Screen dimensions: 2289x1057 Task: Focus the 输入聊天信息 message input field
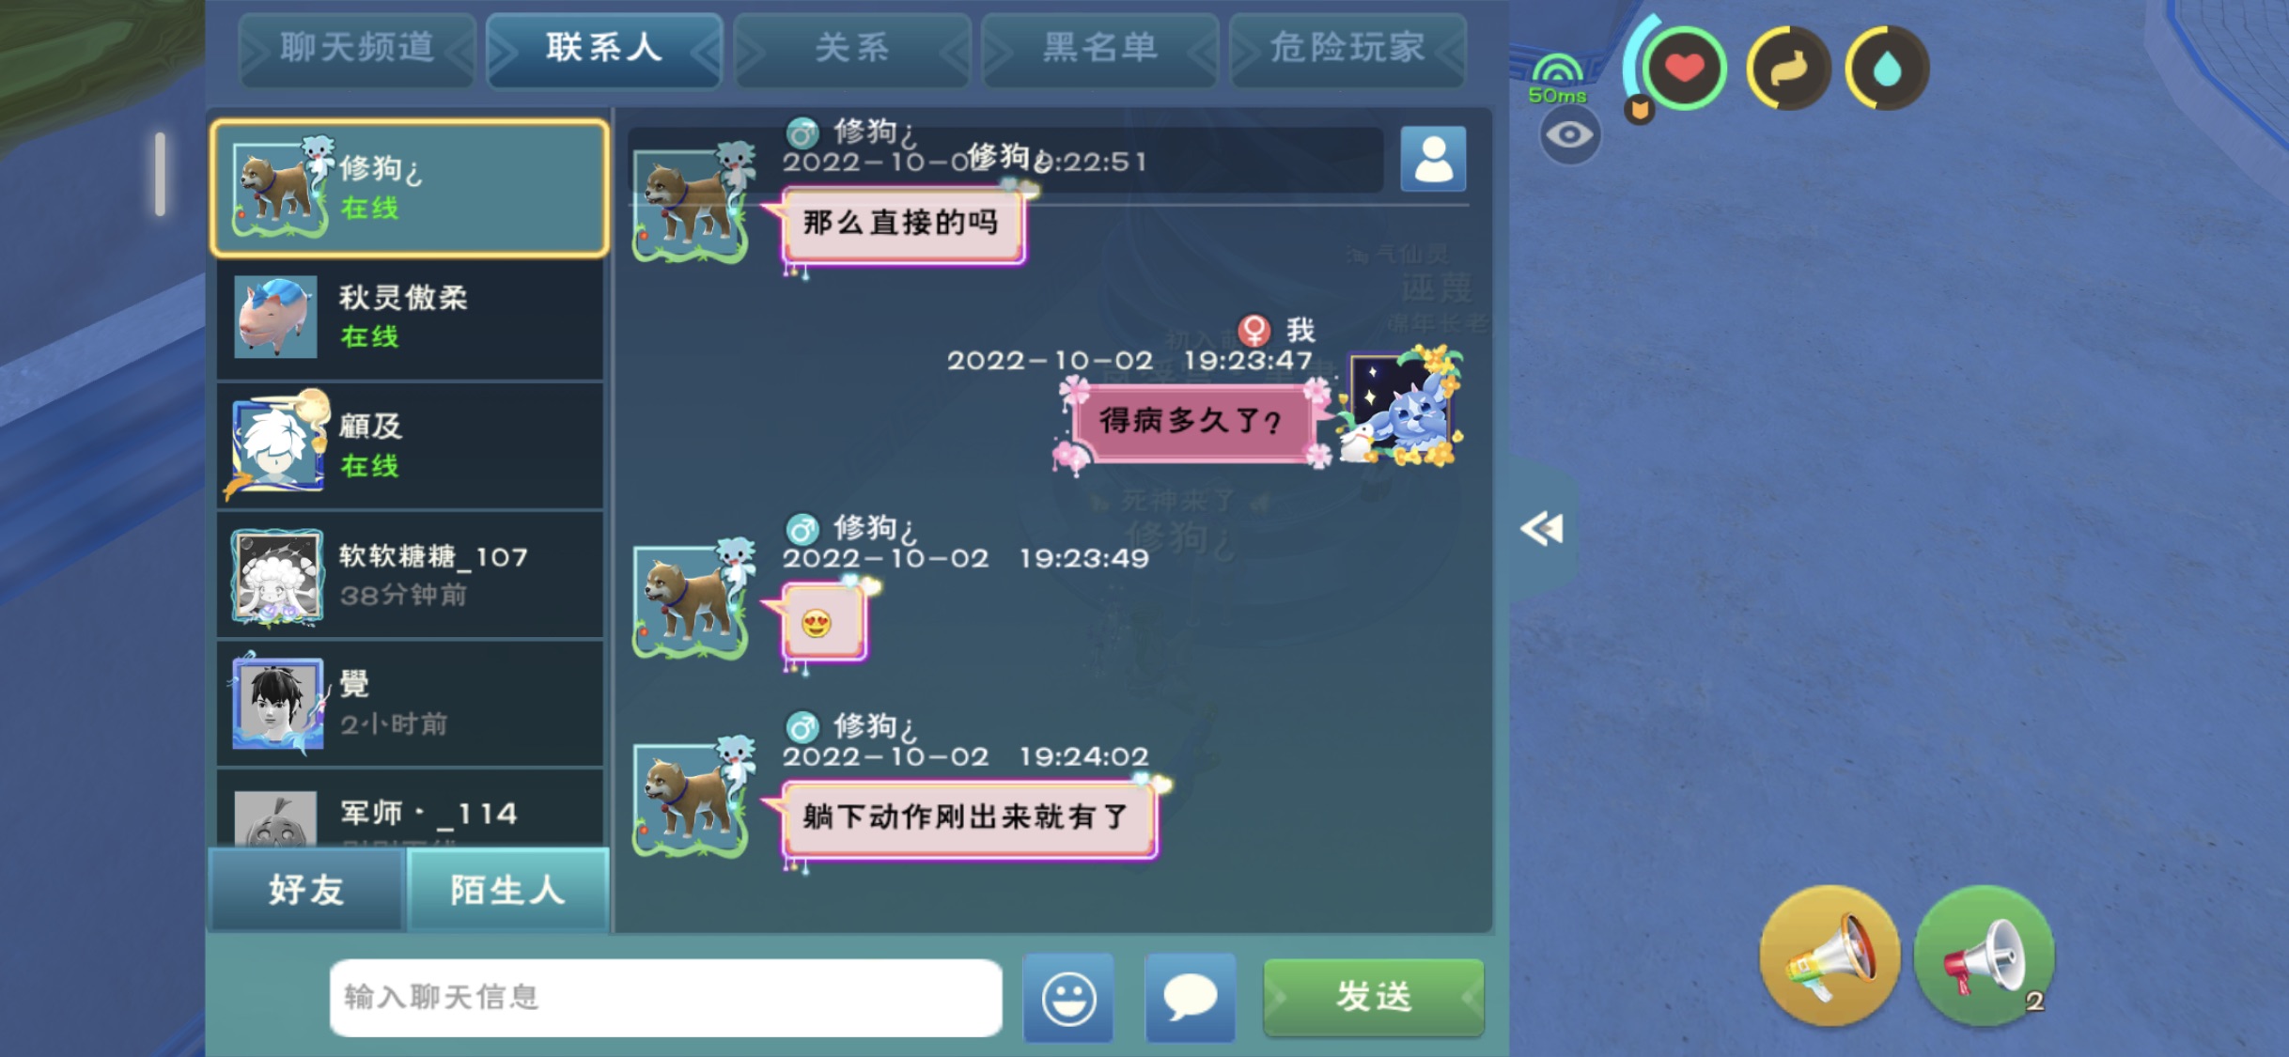tap(665, 997)
